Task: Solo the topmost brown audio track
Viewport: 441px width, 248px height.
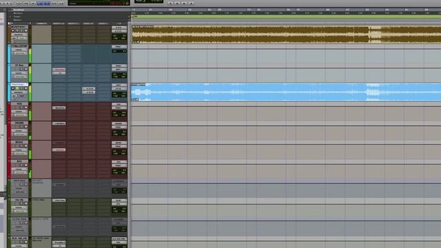Action: tap(21, 30)
